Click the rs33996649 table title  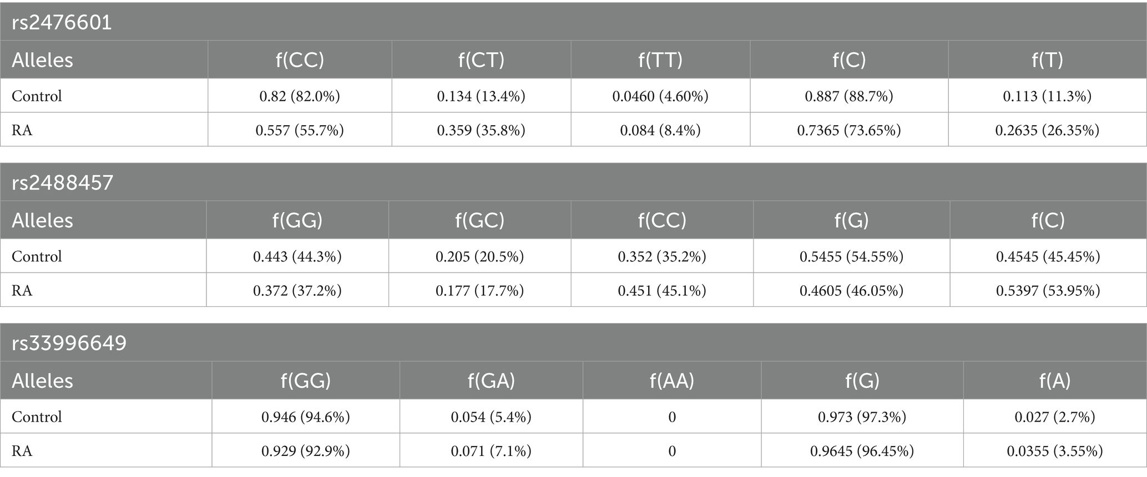[69, 343]
